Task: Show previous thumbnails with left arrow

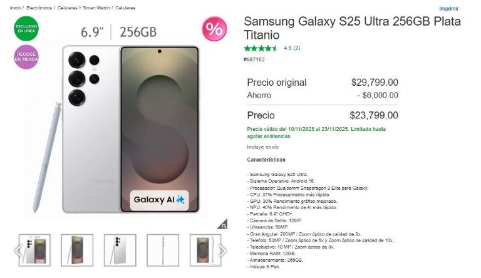Action: [18, 250]
